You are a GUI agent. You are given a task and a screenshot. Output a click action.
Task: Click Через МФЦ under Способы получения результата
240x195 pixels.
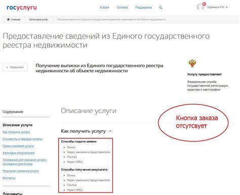74,190
